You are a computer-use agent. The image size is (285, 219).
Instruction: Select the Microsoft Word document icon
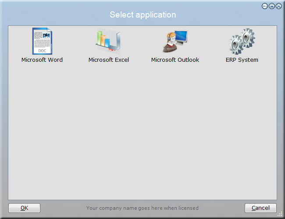pyautogui.click(x=42, y=41)
